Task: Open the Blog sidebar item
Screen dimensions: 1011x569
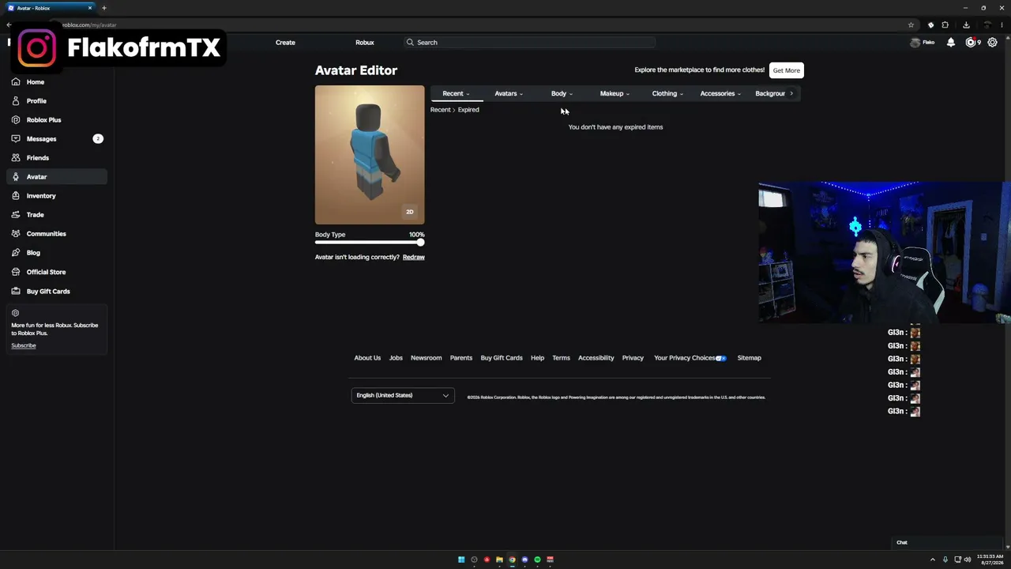Action: [x=55, y=253]
